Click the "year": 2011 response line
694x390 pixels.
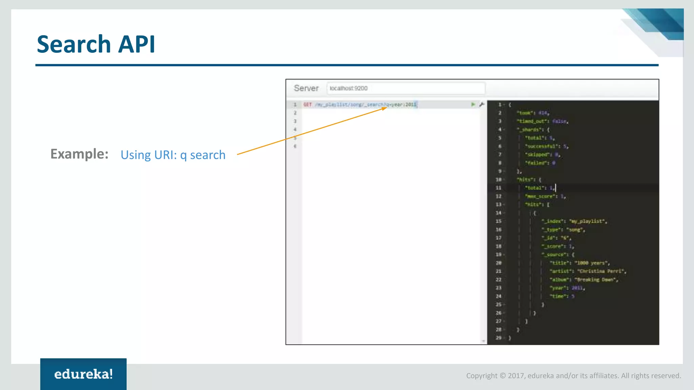[568, 288]
